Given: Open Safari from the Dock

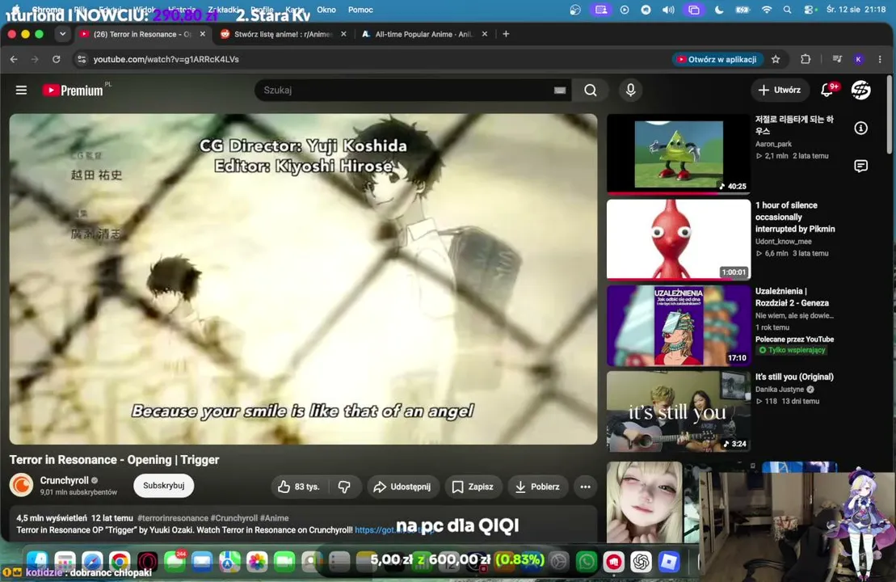Looking at the screenshot, I should click(92, 562).
